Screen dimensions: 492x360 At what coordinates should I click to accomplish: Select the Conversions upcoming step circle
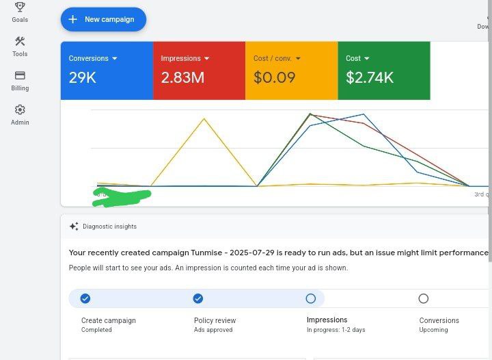pos(424,298)
